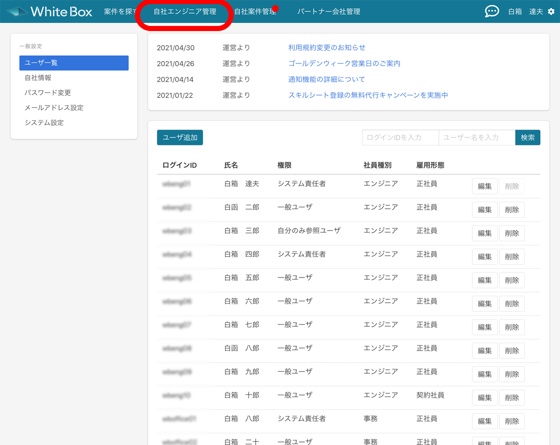Delete the 契約社員 user 白箱 十郎

click(x=512, y=398)
